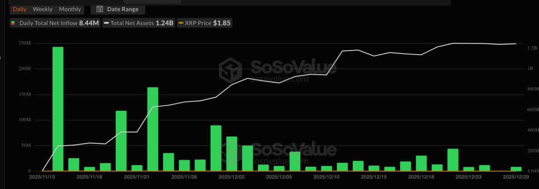Screen dimensions: 539x189
Task: Click the 250M left axis label
Action: (x=24, y=44)
